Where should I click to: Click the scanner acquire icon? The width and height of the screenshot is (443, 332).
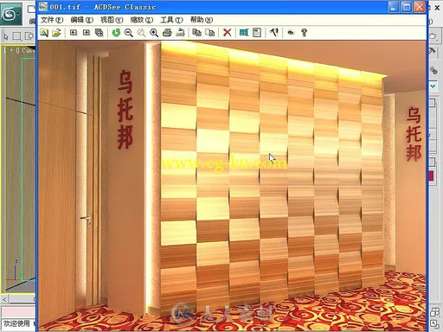click(180, 33)
